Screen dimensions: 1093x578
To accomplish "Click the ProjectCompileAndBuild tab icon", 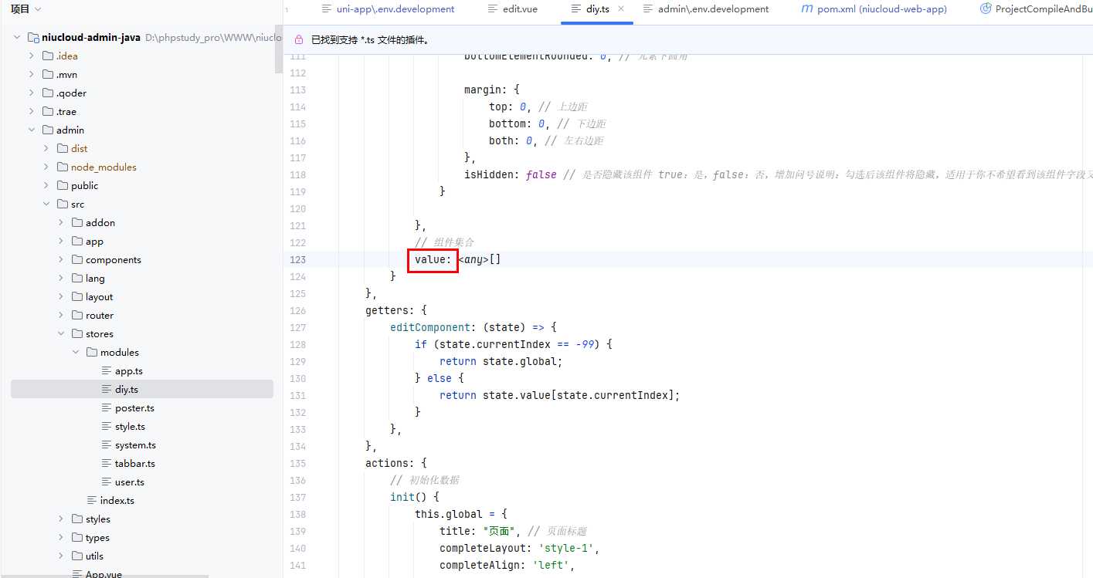I will [x=985, y=9].
